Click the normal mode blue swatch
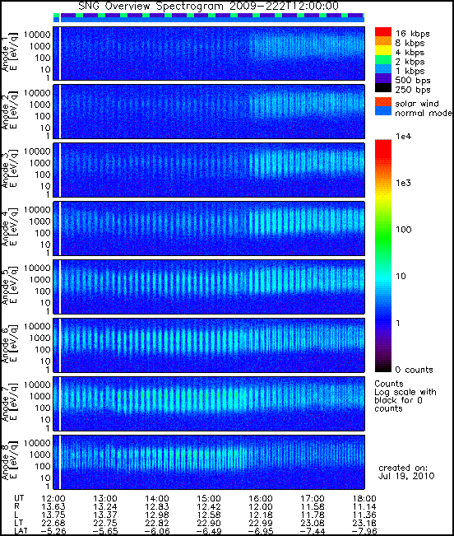The image size is (454, 536). 383,111
